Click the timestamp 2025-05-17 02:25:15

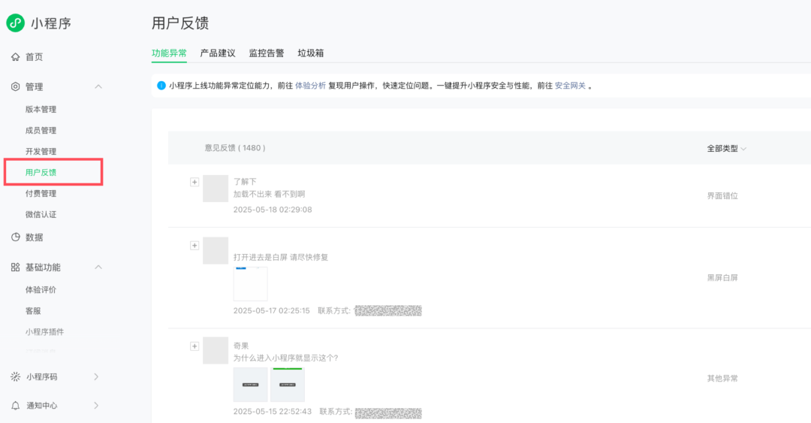point(272,310)
